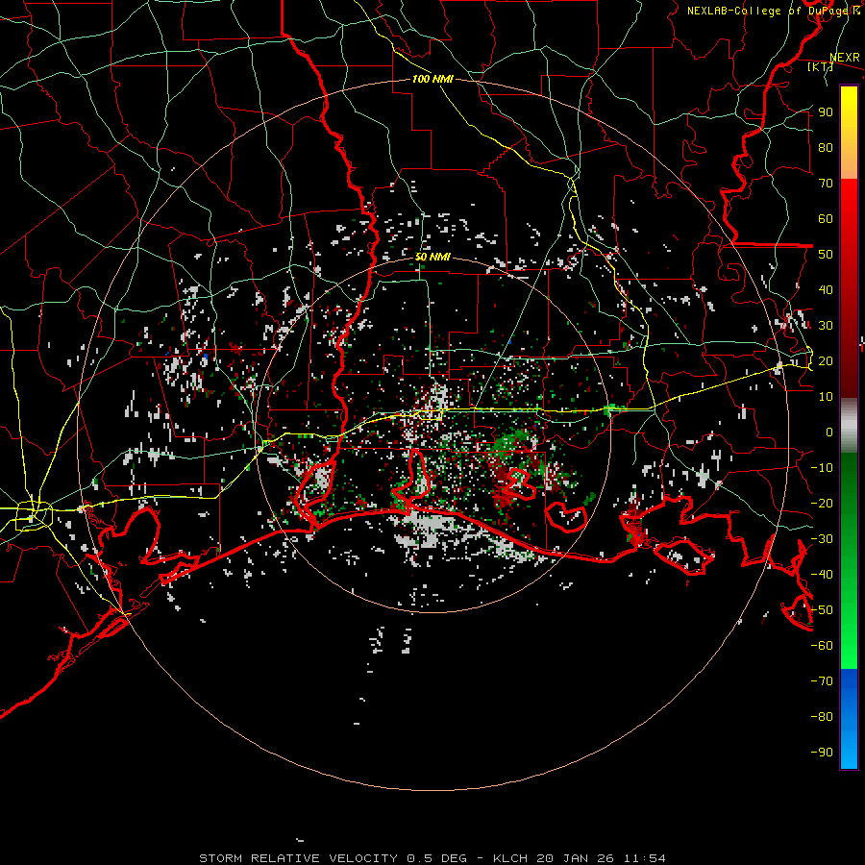
Task: Click the 30 value on velocity scale
Action: 826,326
